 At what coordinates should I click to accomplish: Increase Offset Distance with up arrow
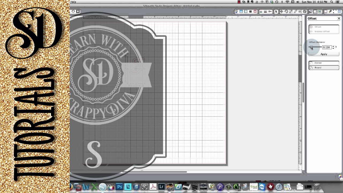pos(333,46)
